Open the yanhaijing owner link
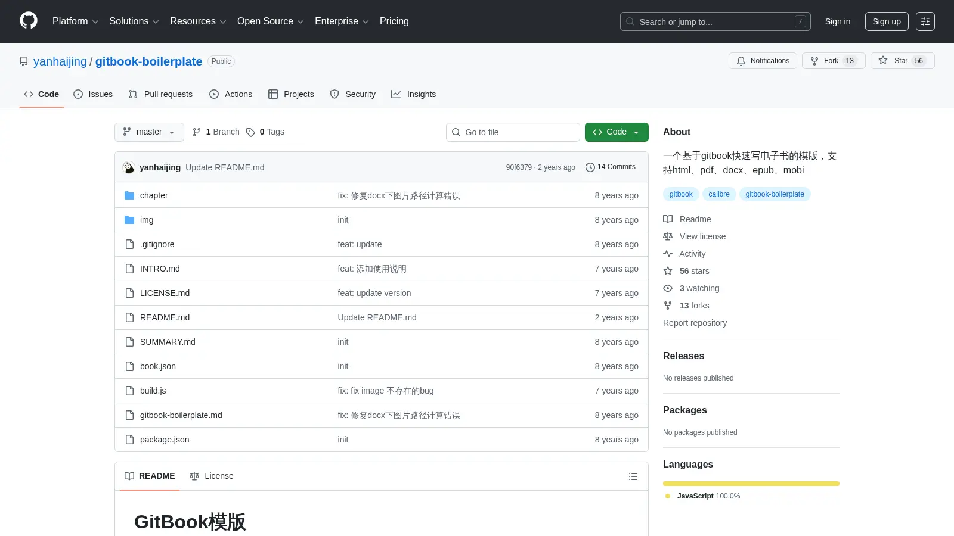The image size is (954, 536). (60, 61)
